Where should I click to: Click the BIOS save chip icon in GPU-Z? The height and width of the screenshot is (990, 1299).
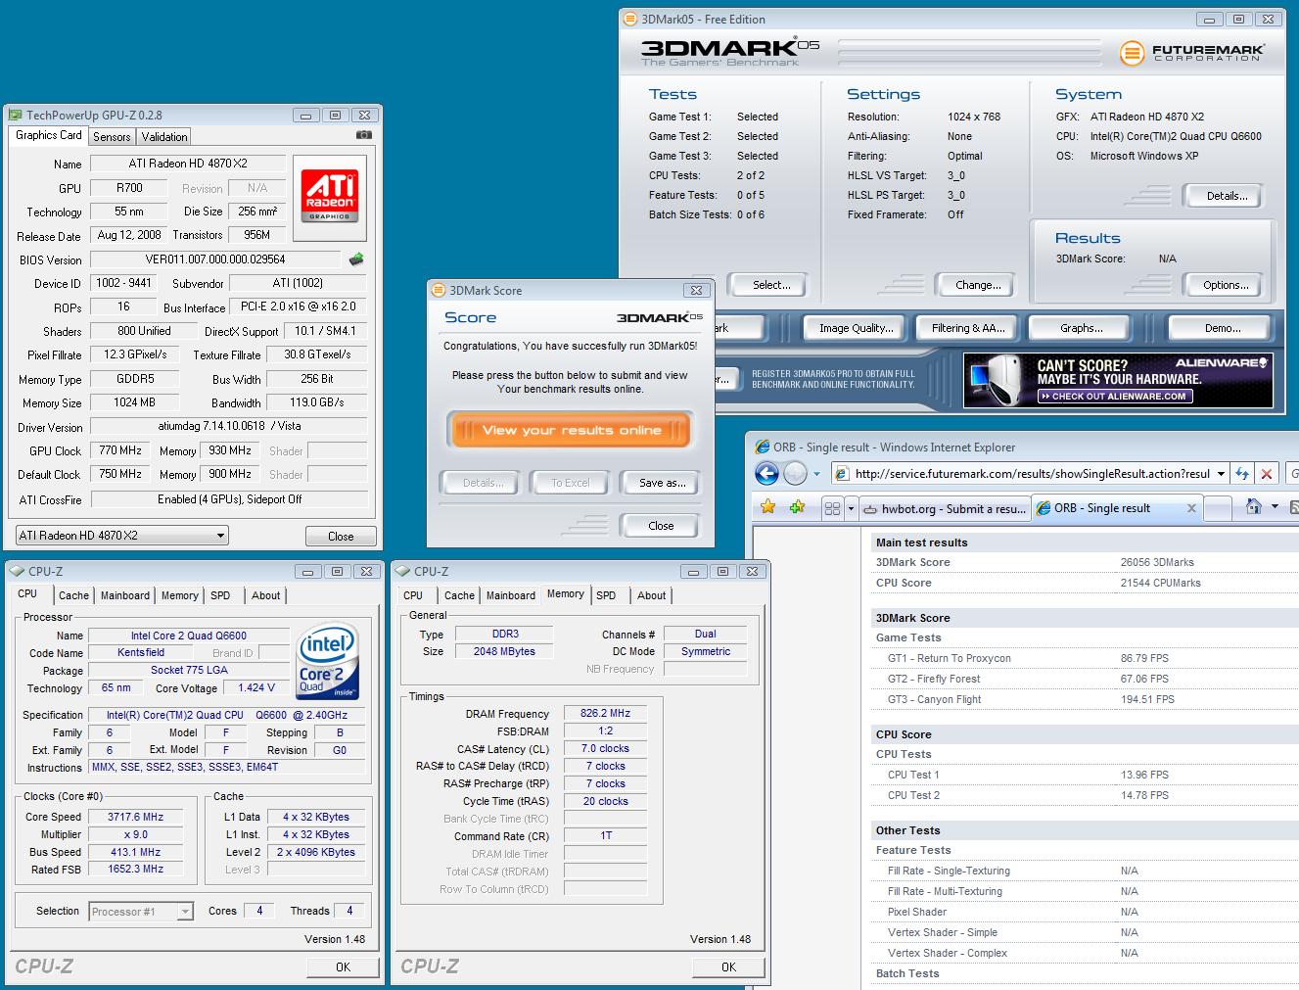[357, 259]
